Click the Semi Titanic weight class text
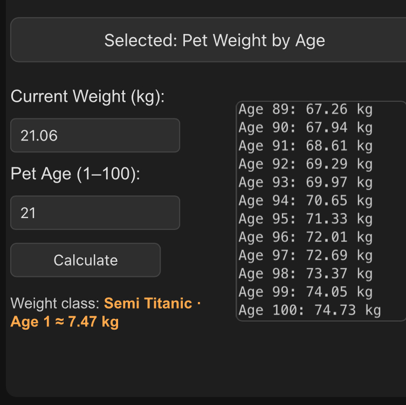The height and width of the screenshot is (405, 406). coord(148,303)
